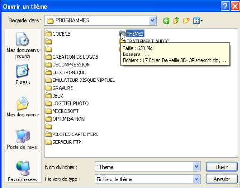Click the help question mark button
Viewport: 240px width, 188px height.
[225, 7]
